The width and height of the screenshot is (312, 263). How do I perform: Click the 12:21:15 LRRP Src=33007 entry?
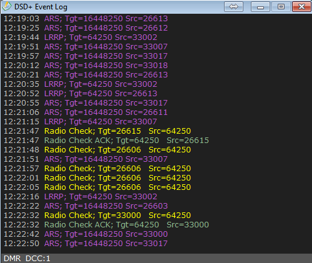point(80,122)
